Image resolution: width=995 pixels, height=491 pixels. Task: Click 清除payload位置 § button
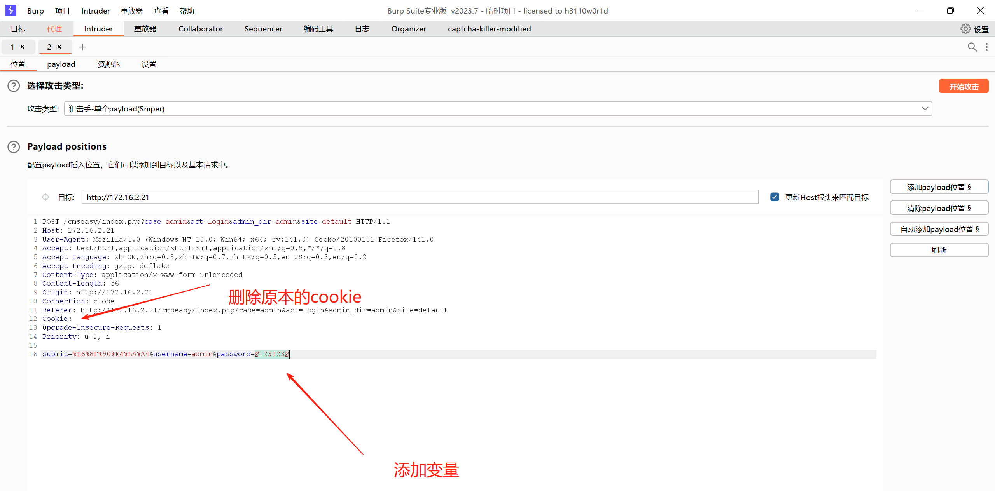[939, 208]
